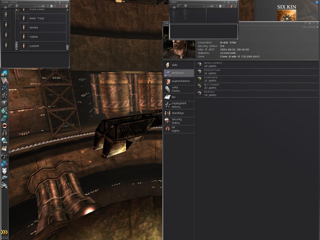Open the Kill Rights icon
Viewport: 320px width, 240px height.
coord(167,129)
